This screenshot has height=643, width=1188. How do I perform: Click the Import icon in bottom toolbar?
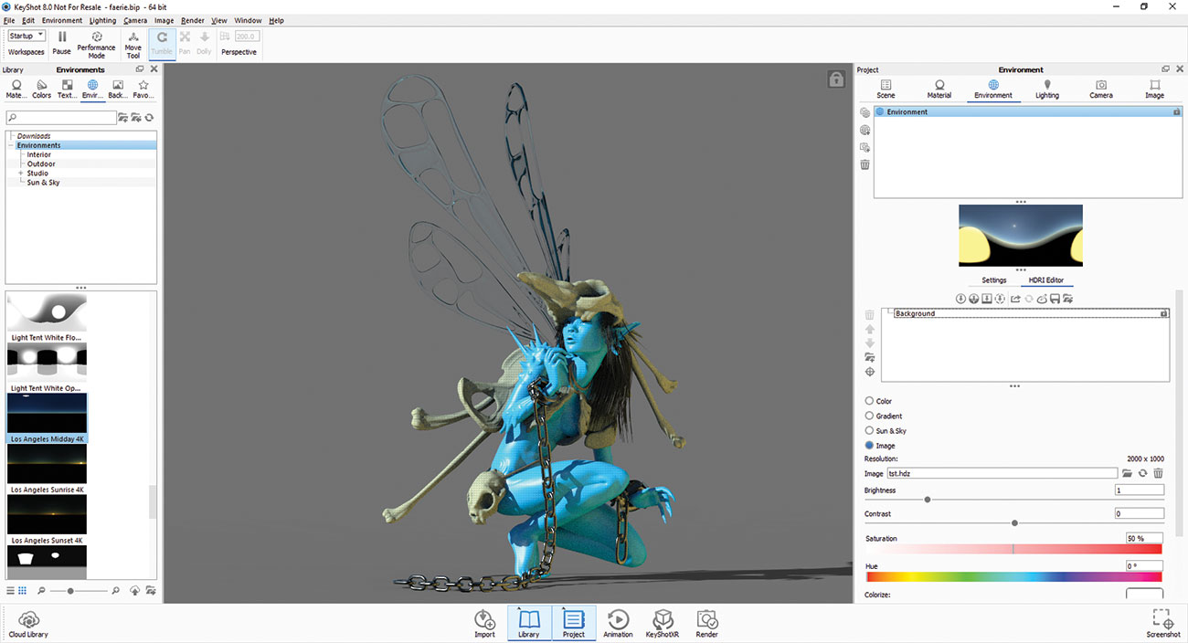click(x=484, y=624)
